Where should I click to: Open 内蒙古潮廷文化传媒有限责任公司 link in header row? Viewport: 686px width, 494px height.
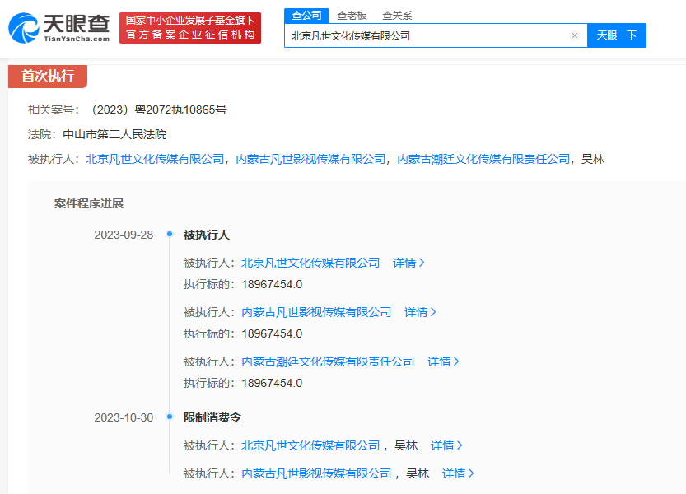(x=483, y=159)
